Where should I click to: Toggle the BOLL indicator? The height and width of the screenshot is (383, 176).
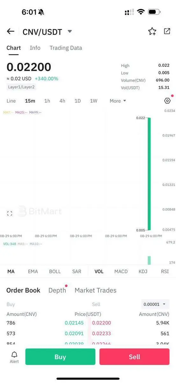pyautogui.click(x=55, y=272)
